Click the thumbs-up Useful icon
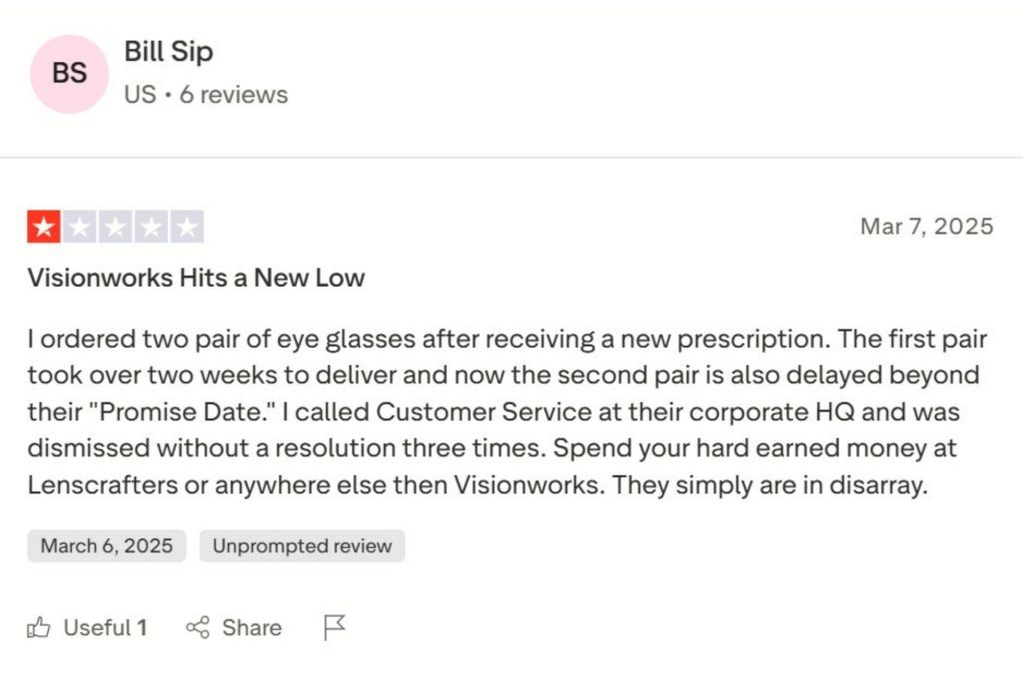This screenshot has width=1023, height=682. pyautogui.click(x=40, y=628)
